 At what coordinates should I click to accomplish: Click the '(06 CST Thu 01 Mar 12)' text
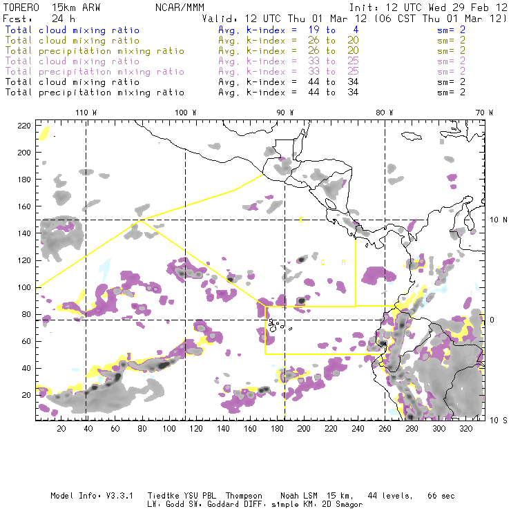pos(440,19)
